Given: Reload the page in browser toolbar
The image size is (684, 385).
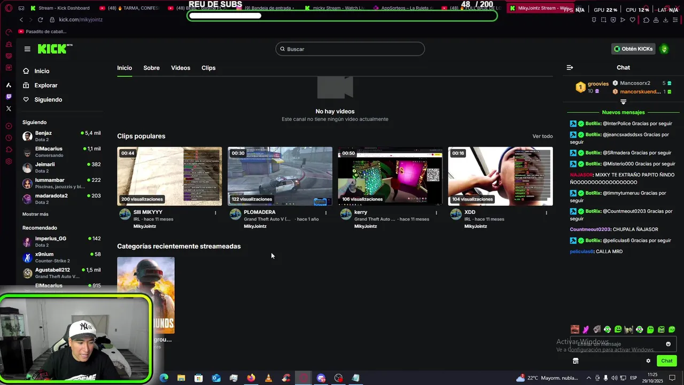Looking at the screenshot, I should pos(40,20).
